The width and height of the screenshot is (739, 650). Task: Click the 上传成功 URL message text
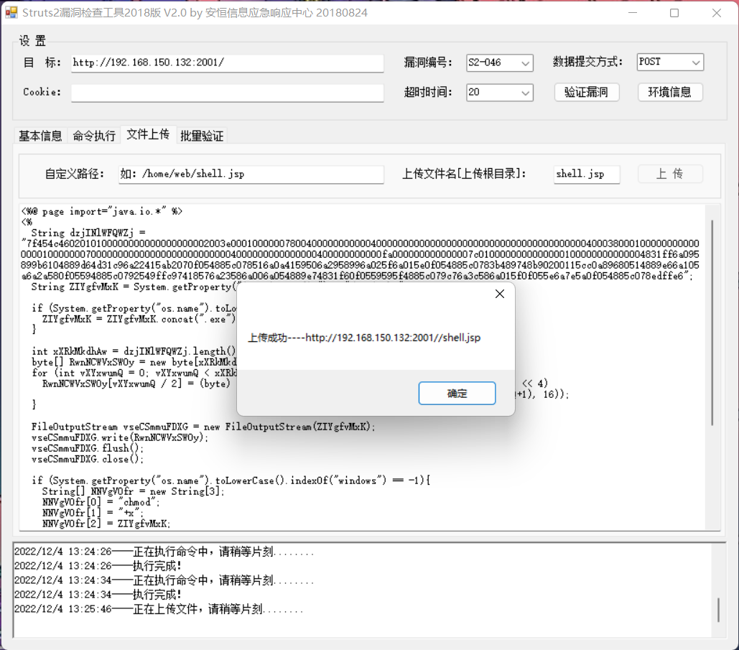point(364,338)
